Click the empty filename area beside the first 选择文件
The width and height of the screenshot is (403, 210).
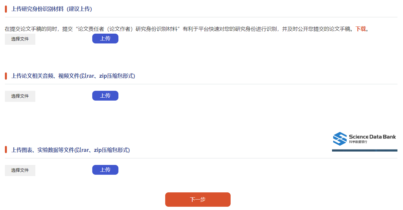[x=63, y=39]
